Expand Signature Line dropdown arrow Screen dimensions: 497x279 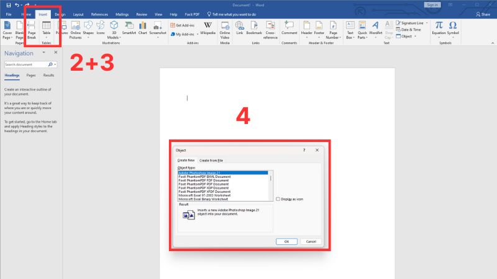point(427,23)
